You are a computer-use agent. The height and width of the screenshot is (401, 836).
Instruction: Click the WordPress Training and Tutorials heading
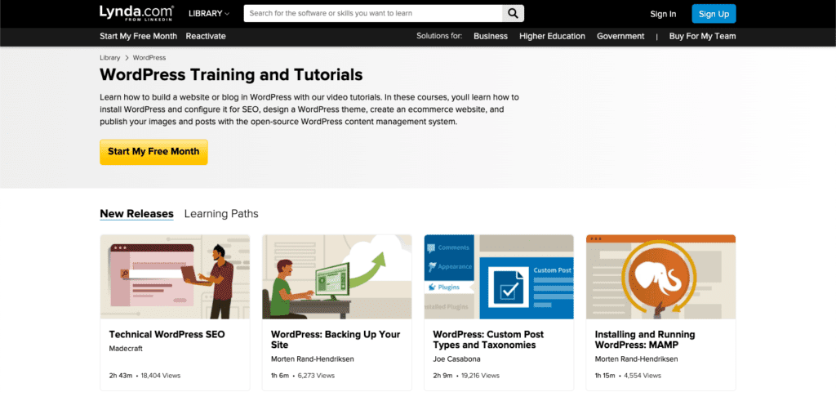coord(231,74)
